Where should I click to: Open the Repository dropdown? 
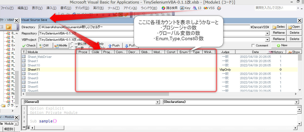(x=267, y=33)
